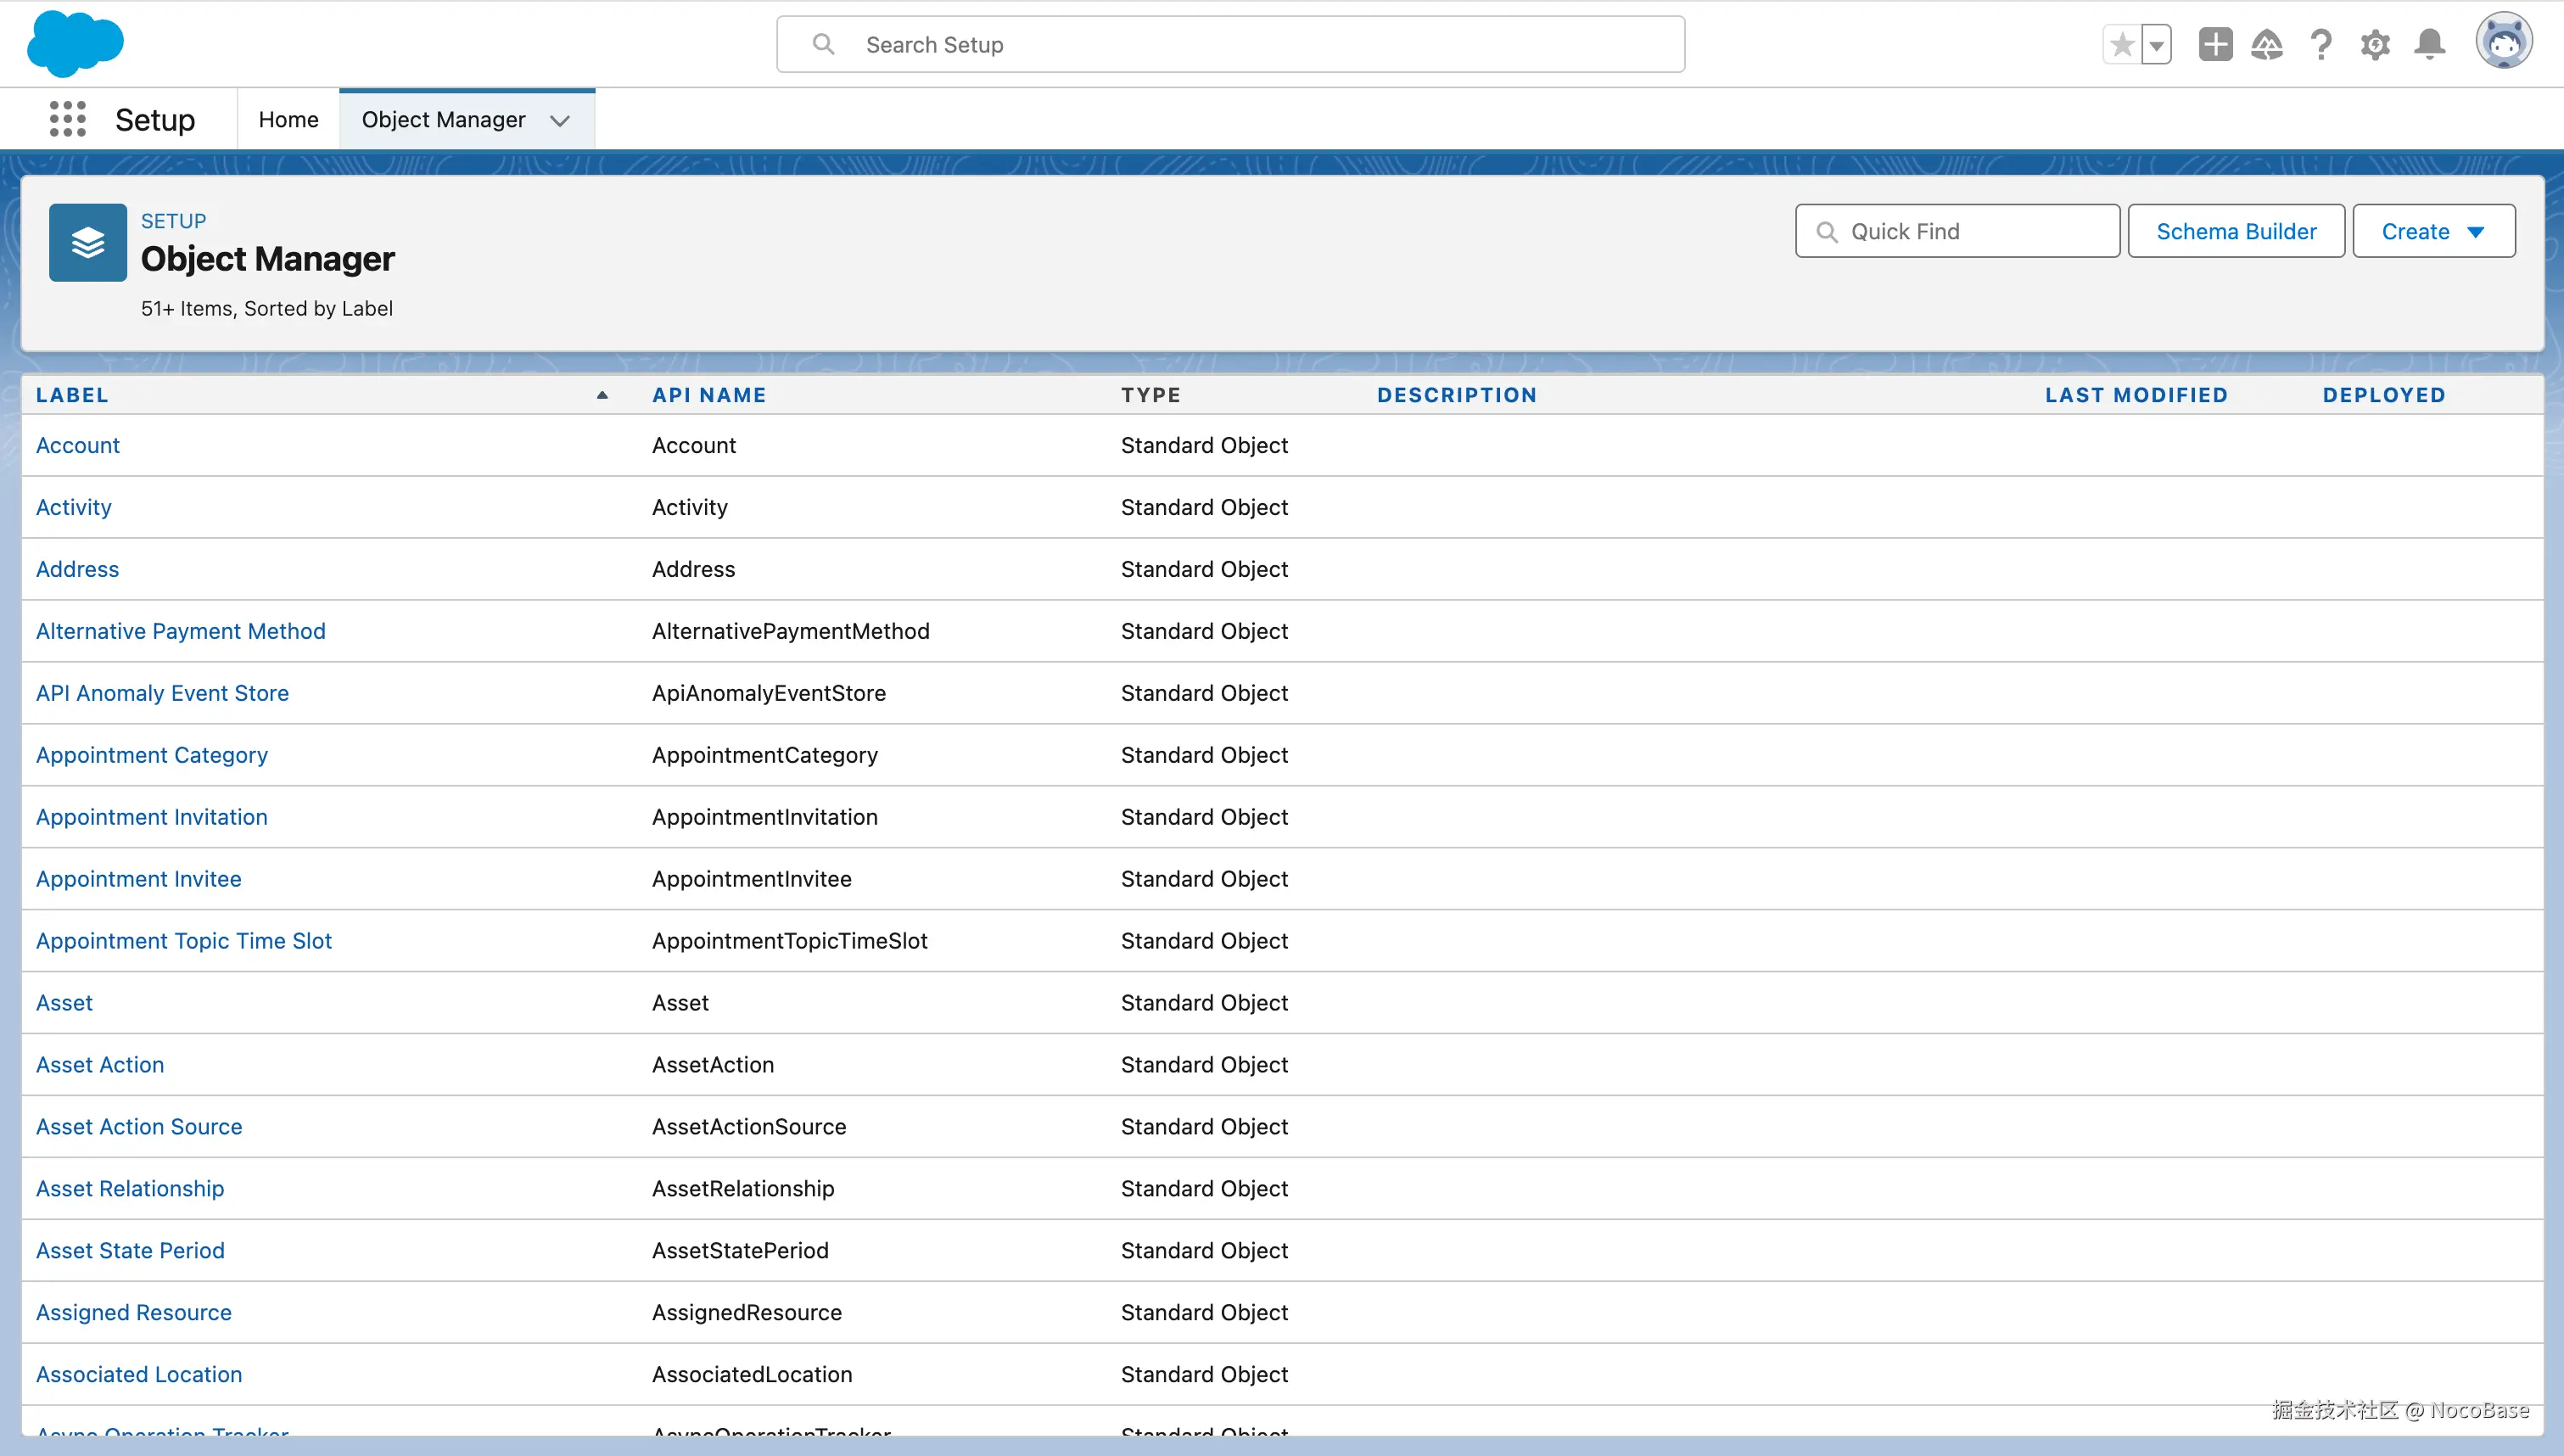Open the Help question mark icon
Screen dimensions: 2564x1456
[x=2321, y=45]
